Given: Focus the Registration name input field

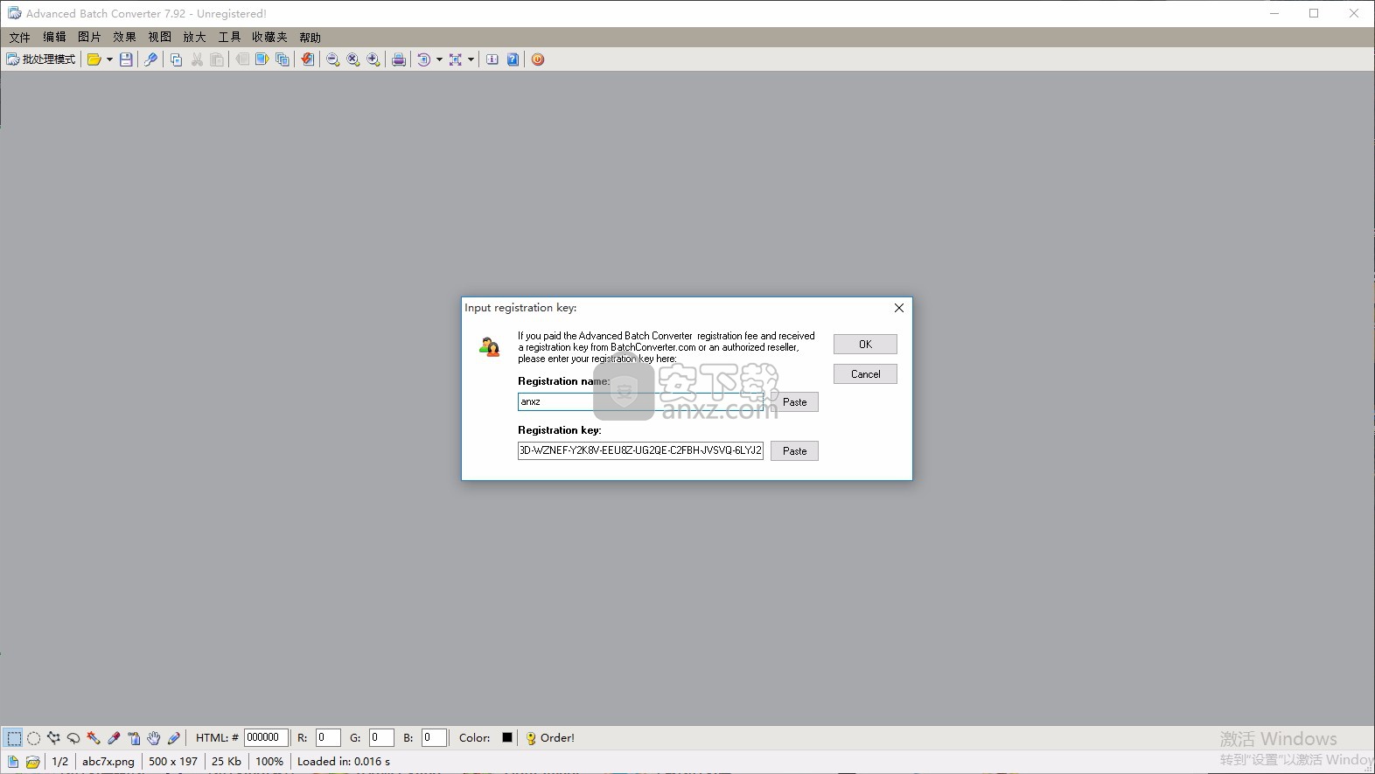Looking at the screenshot, I should tap(640, 402).
